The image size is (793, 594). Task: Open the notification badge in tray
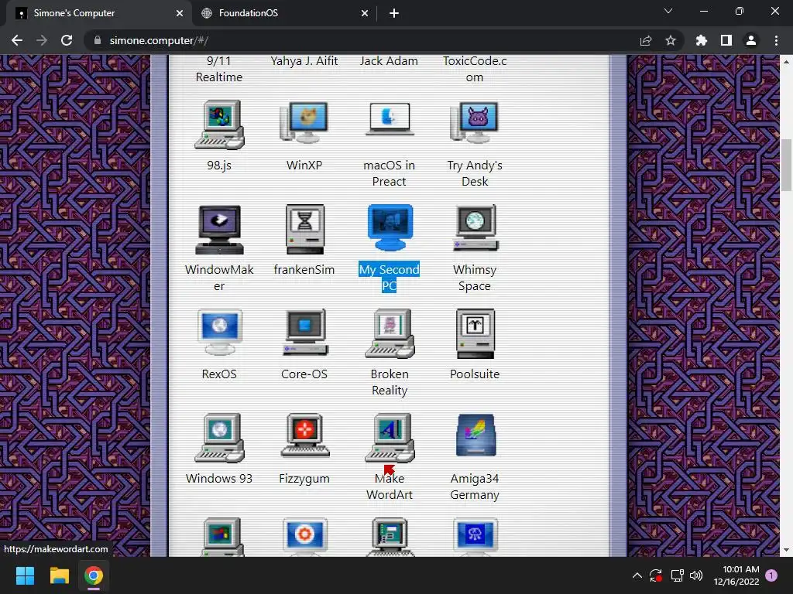[771, 575]
